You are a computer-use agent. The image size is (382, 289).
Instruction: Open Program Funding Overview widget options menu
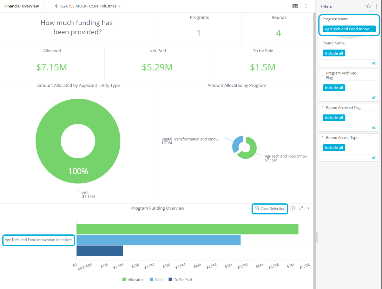(308, 208)
